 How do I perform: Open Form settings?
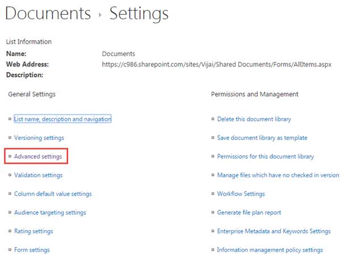point(32,250)
